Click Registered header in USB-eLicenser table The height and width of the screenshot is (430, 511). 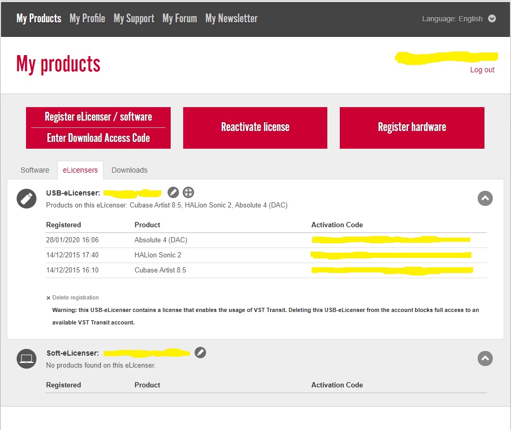[x=63, y=225]
